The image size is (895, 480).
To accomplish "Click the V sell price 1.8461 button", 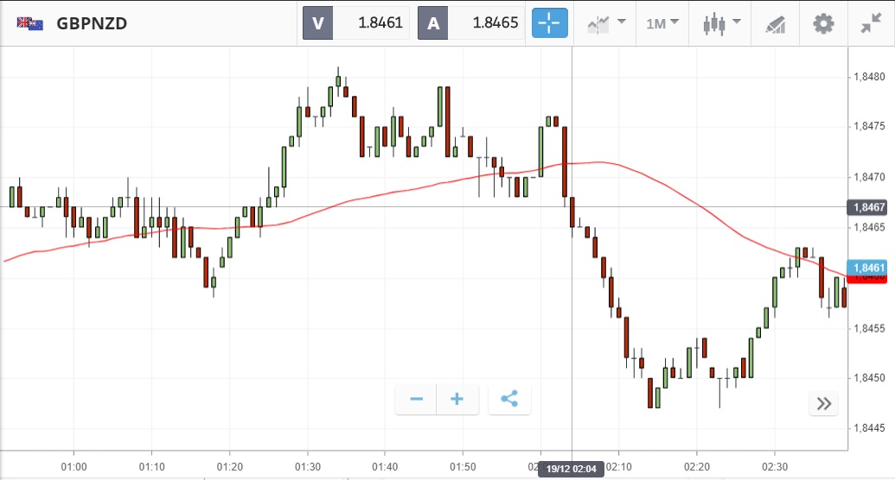I will click(x=355, y=23).
